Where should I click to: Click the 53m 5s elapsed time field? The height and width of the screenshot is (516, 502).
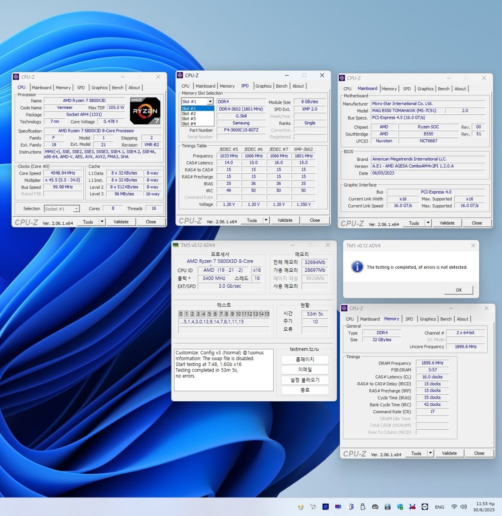315,314
